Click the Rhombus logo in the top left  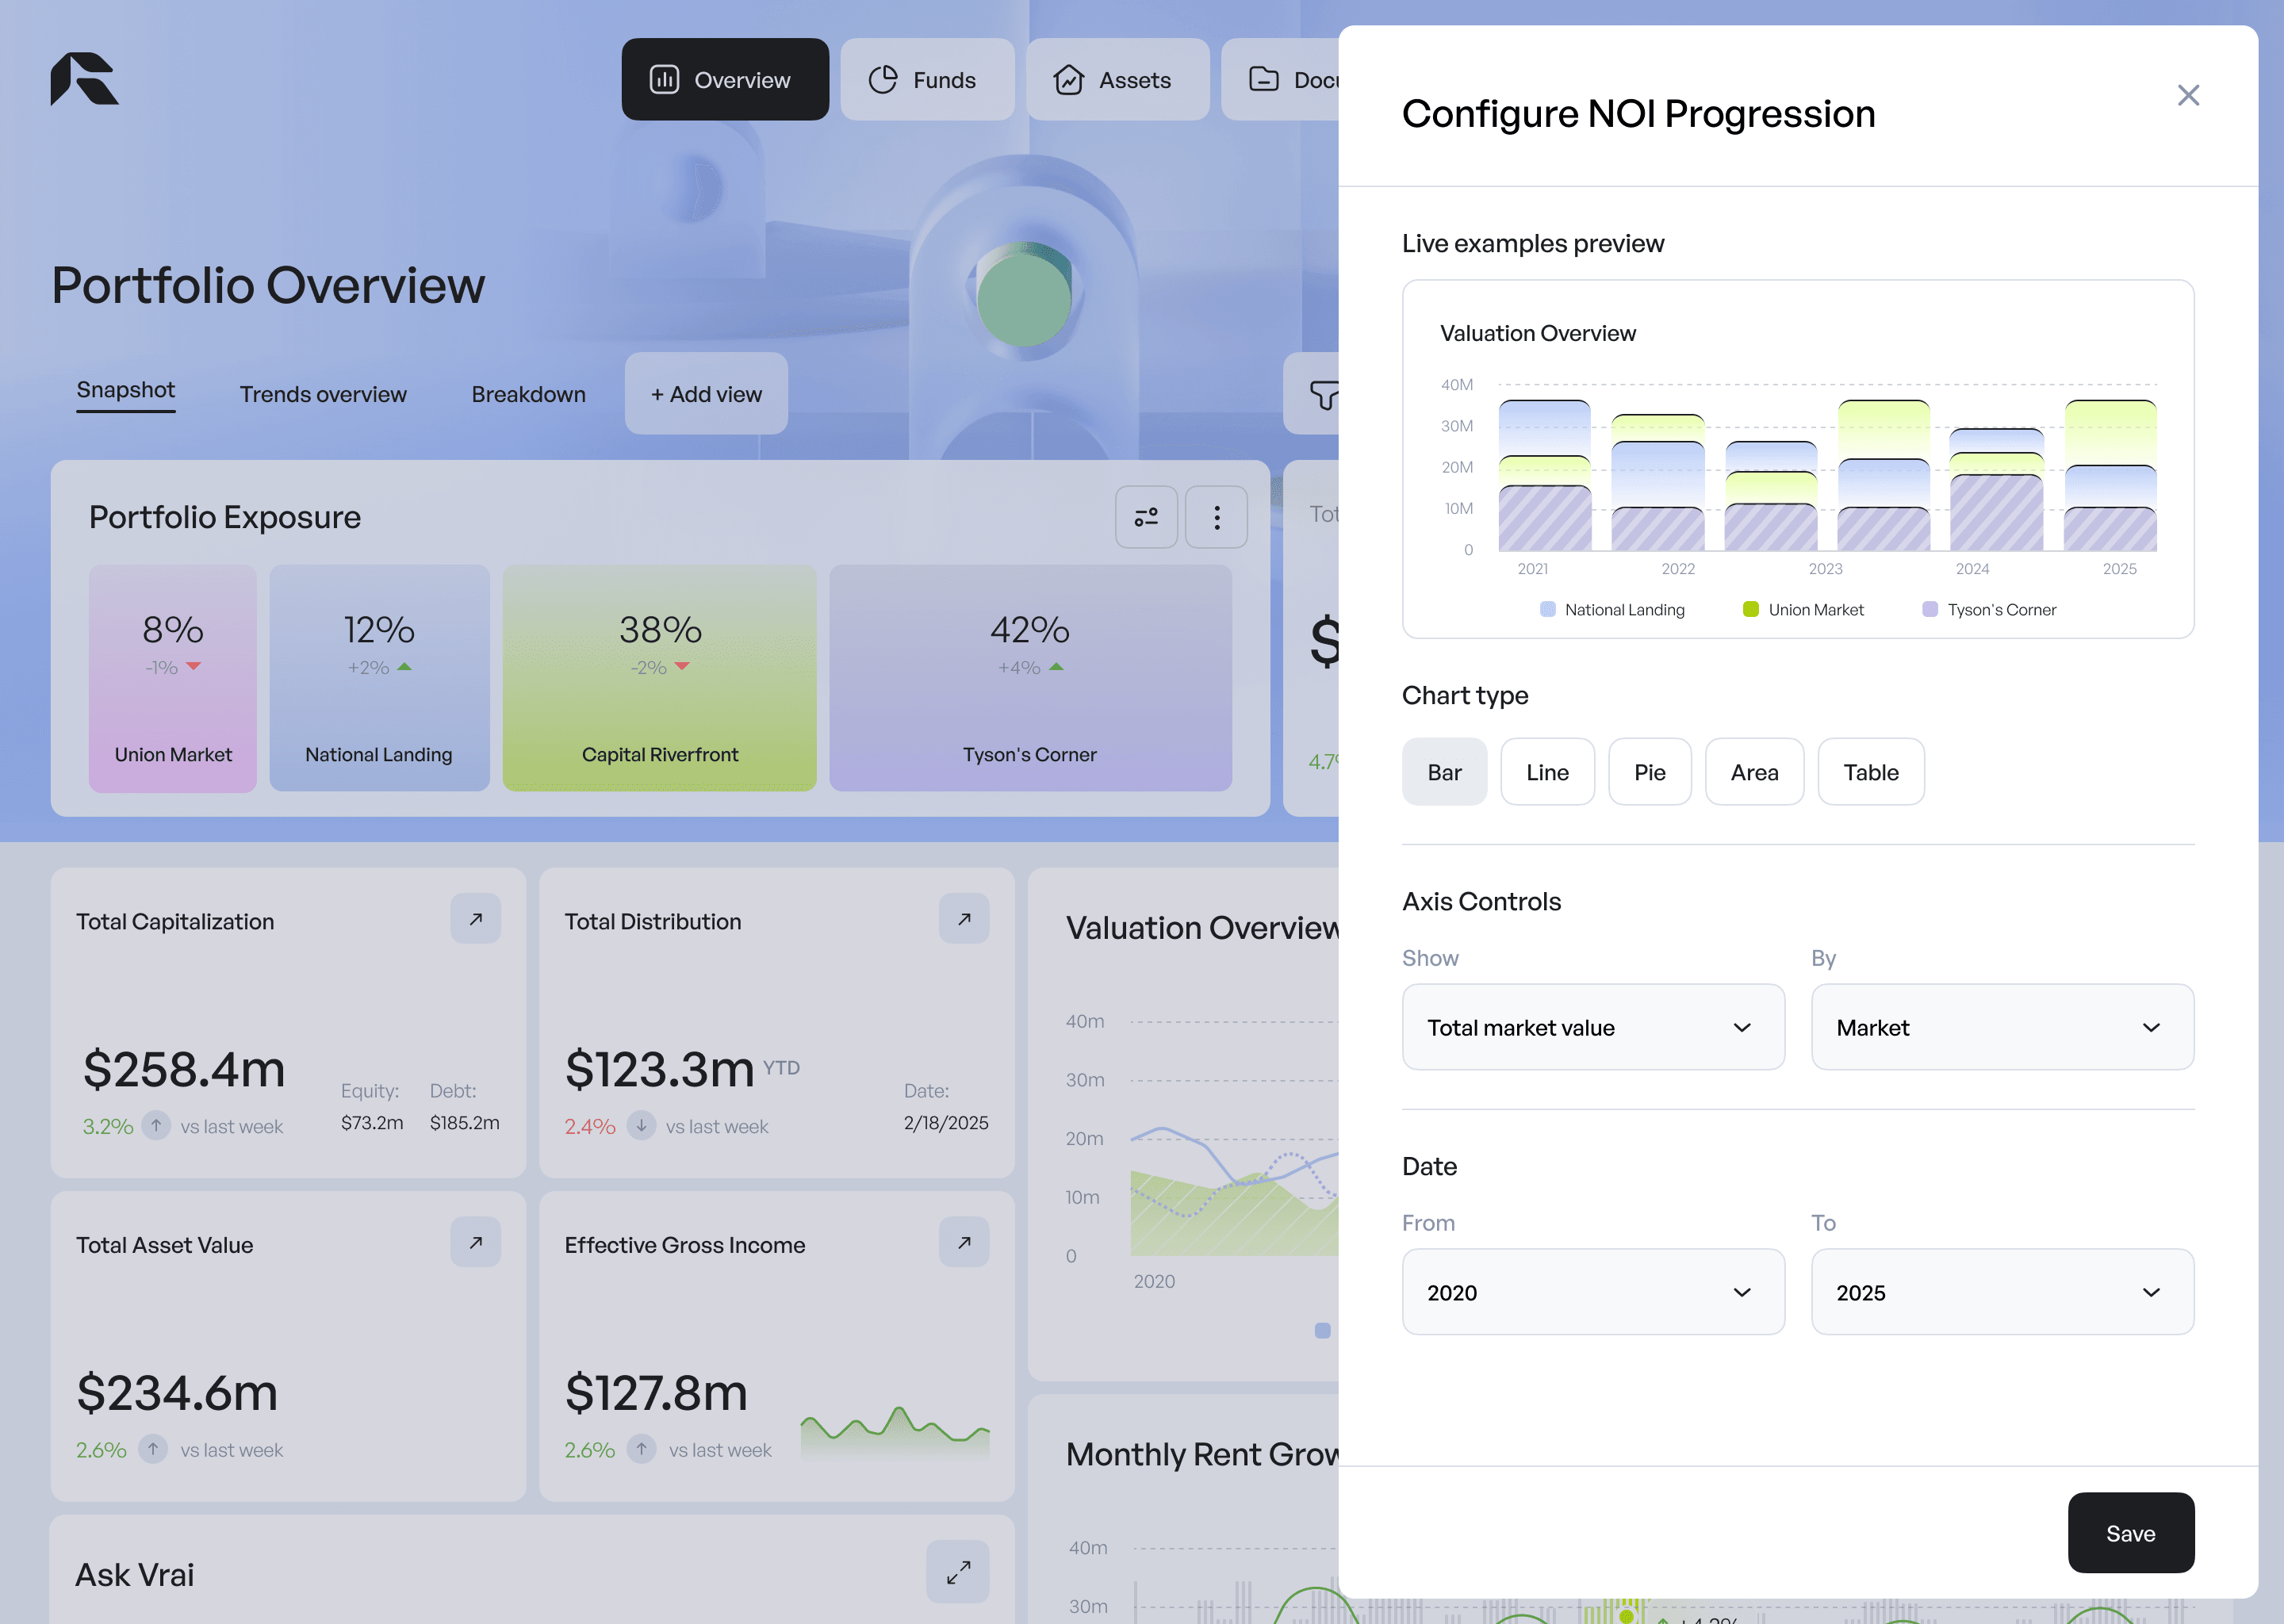coord(84,79)
